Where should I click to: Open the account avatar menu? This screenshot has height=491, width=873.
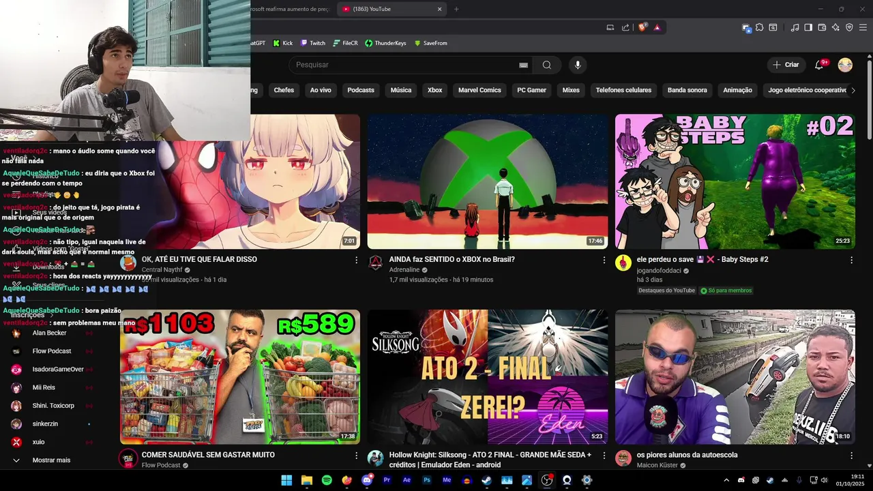(845, 65)
